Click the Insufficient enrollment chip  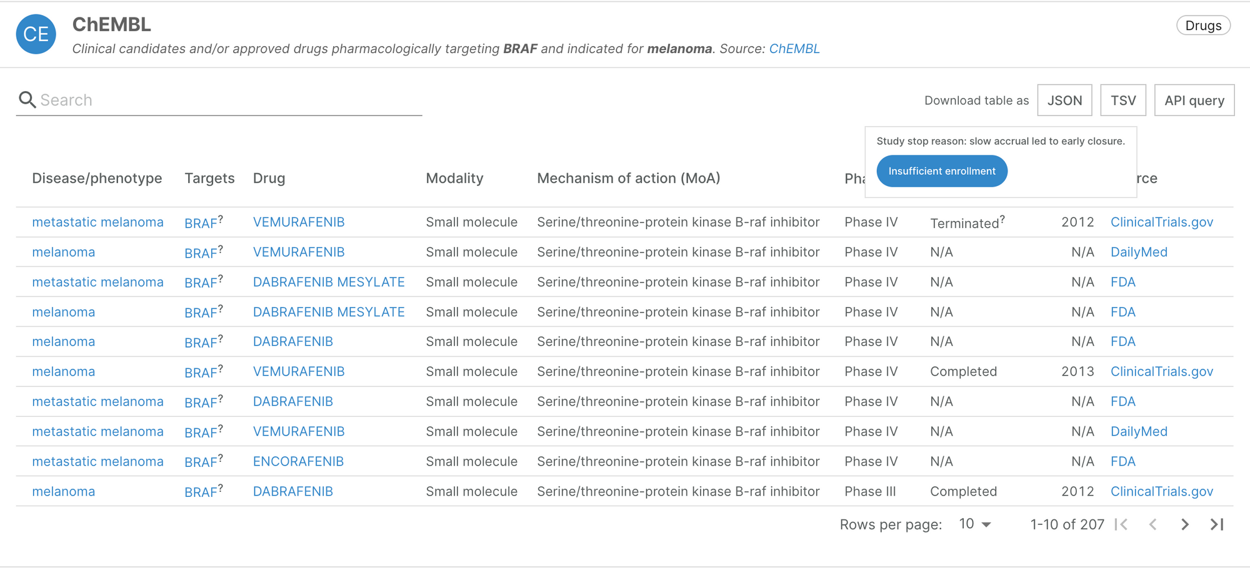[x=942, y=171]
